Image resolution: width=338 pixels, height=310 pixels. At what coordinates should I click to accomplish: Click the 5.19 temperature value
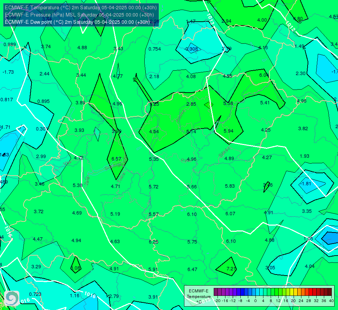[115, 214]
